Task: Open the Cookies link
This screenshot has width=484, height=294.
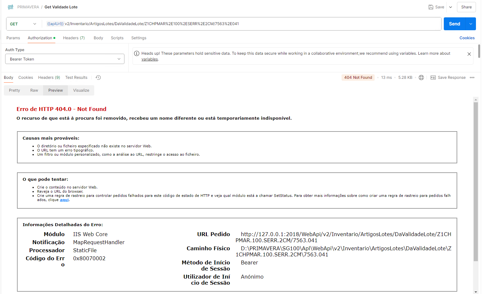Action: [x=467, y=38]
